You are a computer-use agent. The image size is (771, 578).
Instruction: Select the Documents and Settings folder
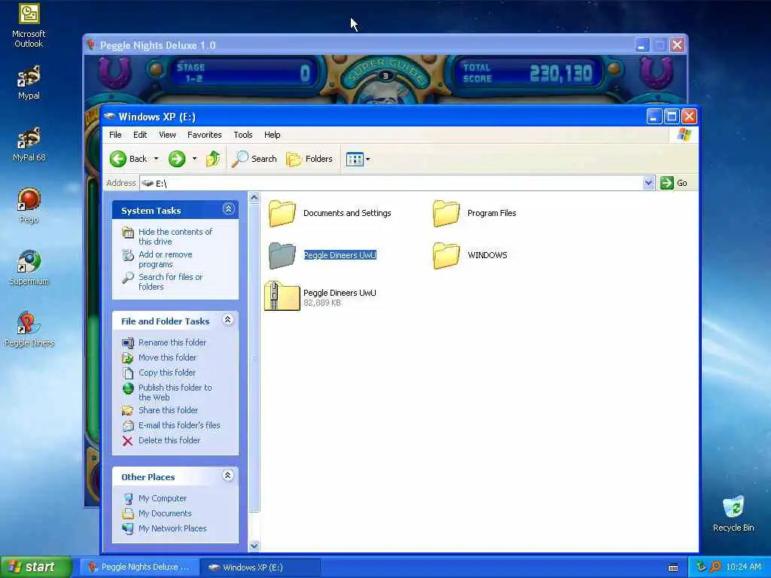pos(330,213)
